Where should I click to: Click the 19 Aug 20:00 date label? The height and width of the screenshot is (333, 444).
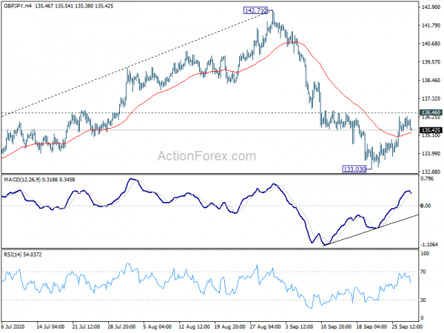coord(229,326)
